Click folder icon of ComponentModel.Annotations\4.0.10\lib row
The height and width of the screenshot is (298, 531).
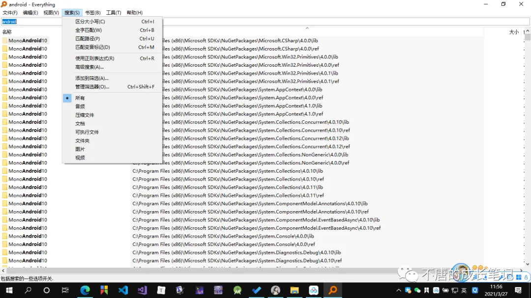click(x=5, y=203)
